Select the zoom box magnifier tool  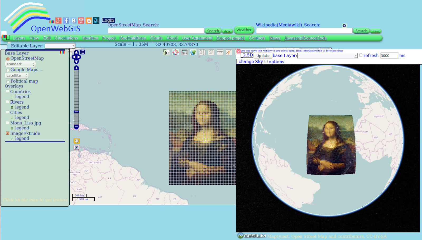pos(76,148)
